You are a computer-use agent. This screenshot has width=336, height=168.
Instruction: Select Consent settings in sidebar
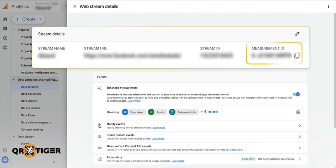click(x=32, y=129)
